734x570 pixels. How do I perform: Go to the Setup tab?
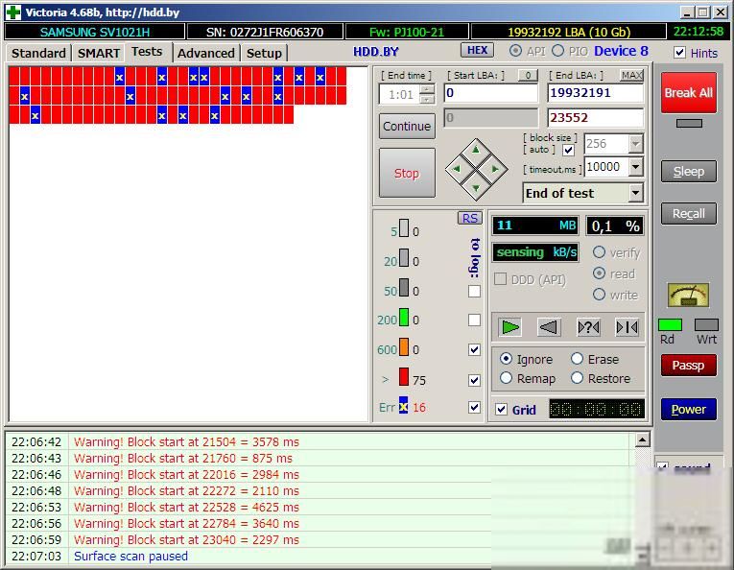[x=264, y=53]
